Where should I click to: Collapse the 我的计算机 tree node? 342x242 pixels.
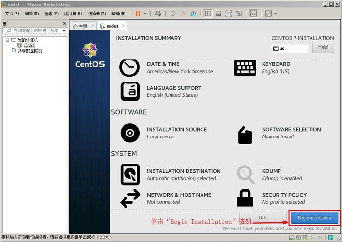click(x=7, y=40)
